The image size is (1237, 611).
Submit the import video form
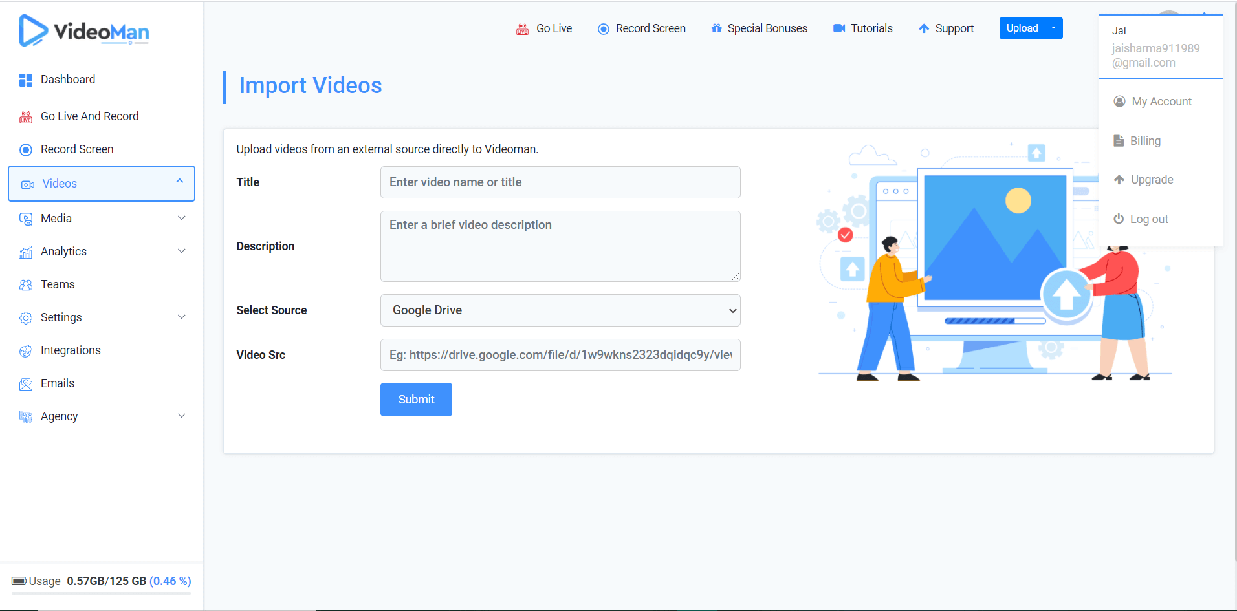pyautogui.click(x=416, y=400)
